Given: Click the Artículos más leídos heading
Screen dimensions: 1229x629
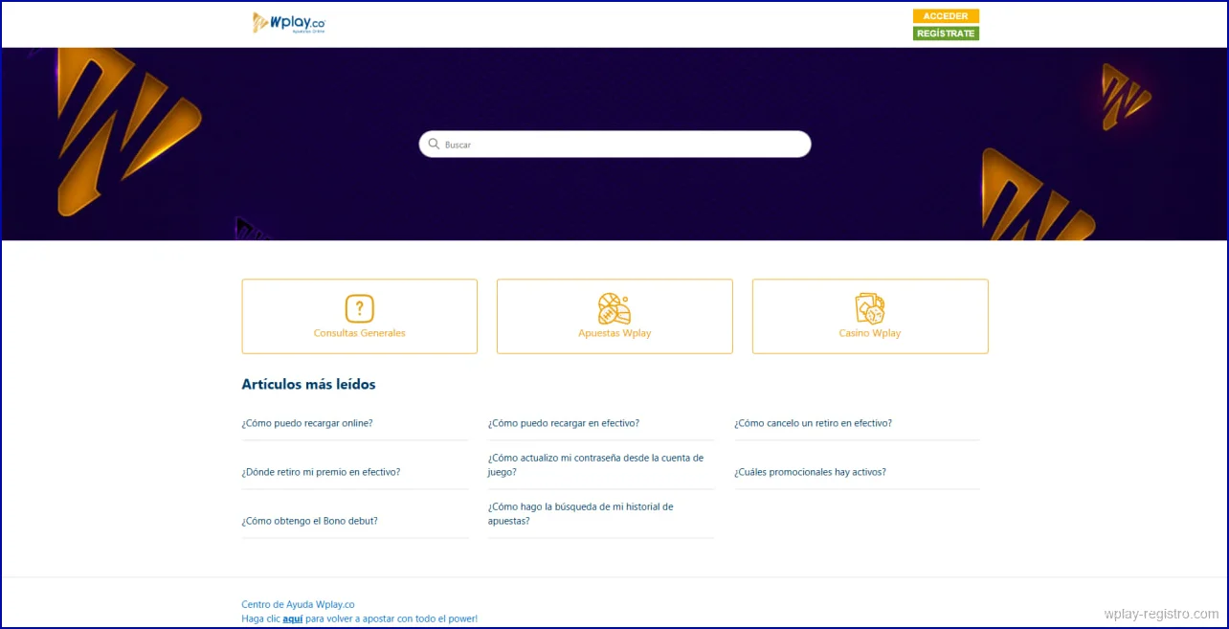Looking at the screenshot, I should (308, 384).
